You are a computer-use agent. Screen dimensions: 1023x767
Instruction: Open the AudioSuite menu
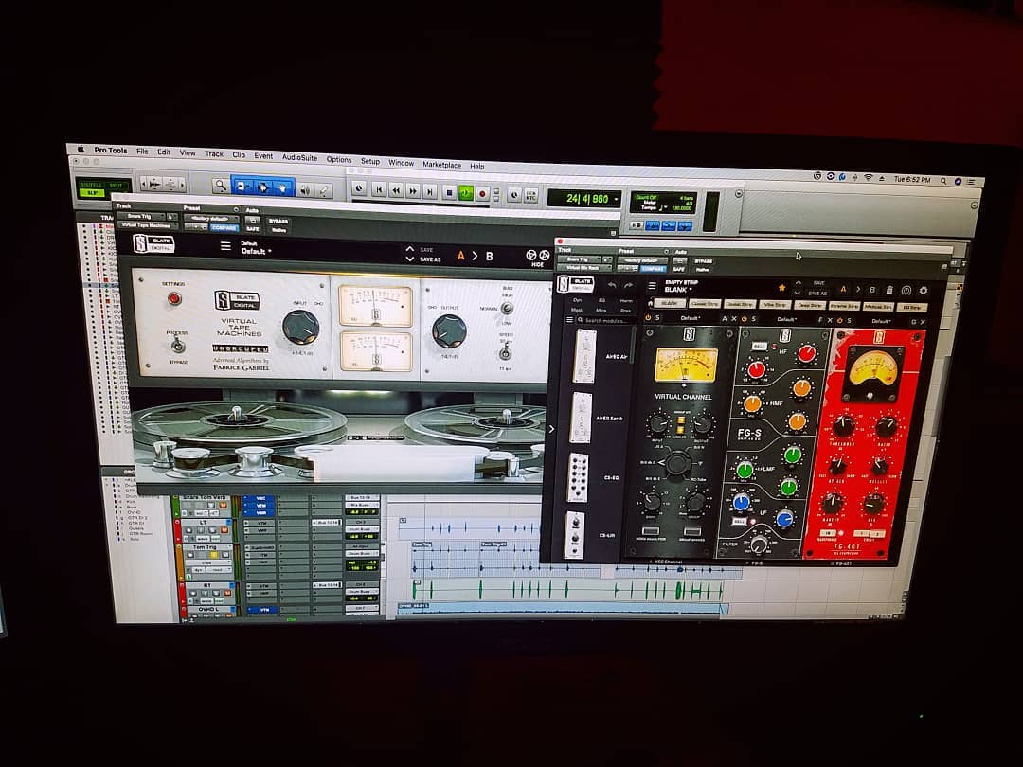click(299, 156)
